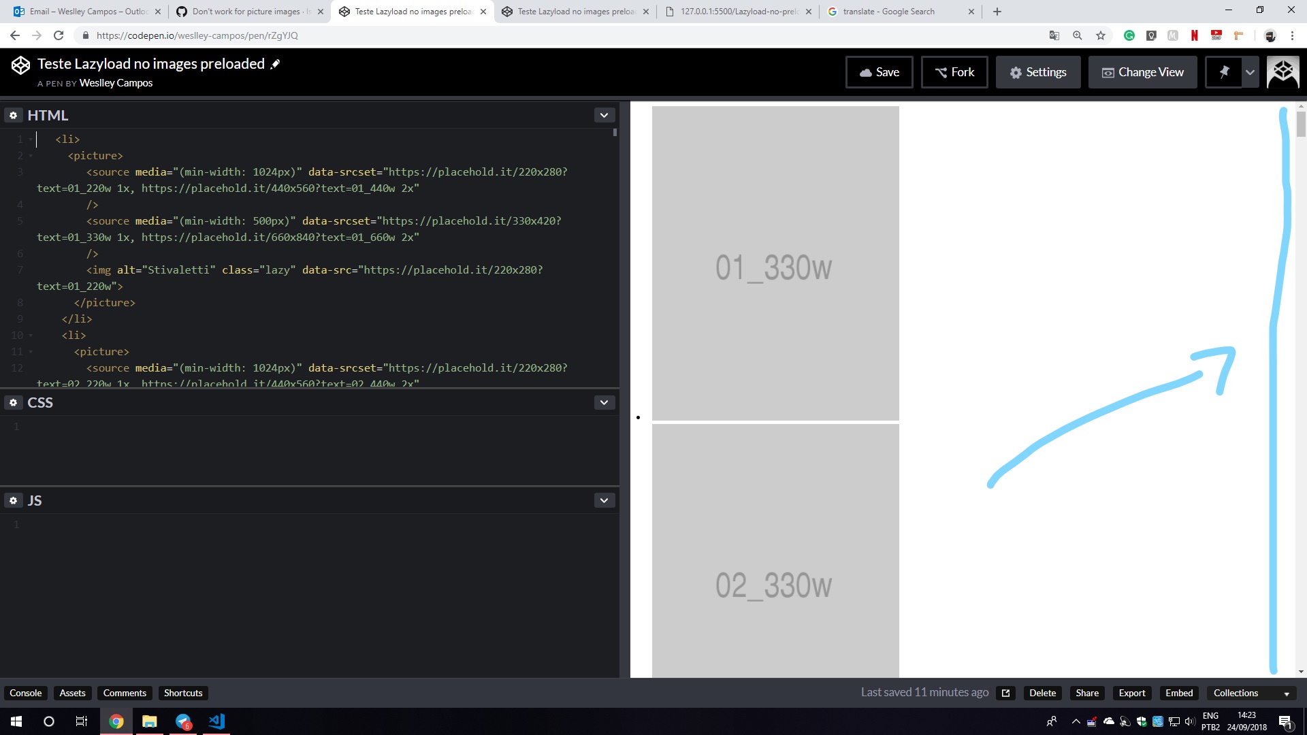Click the CodePen cube logo
Screen dimensions: 1307x735
(x=20, y=65)
